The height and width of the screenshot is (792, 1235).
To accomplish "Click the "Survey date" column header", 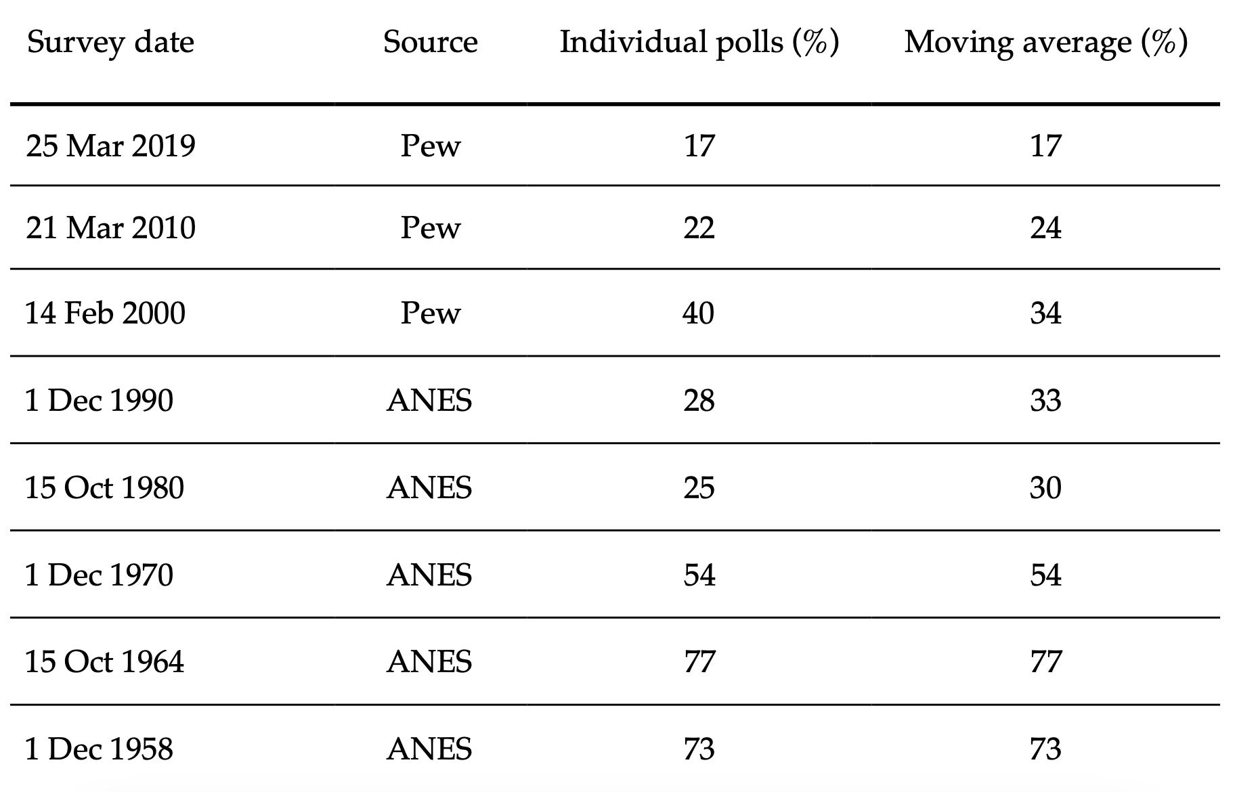I will (x=110, y=43).
